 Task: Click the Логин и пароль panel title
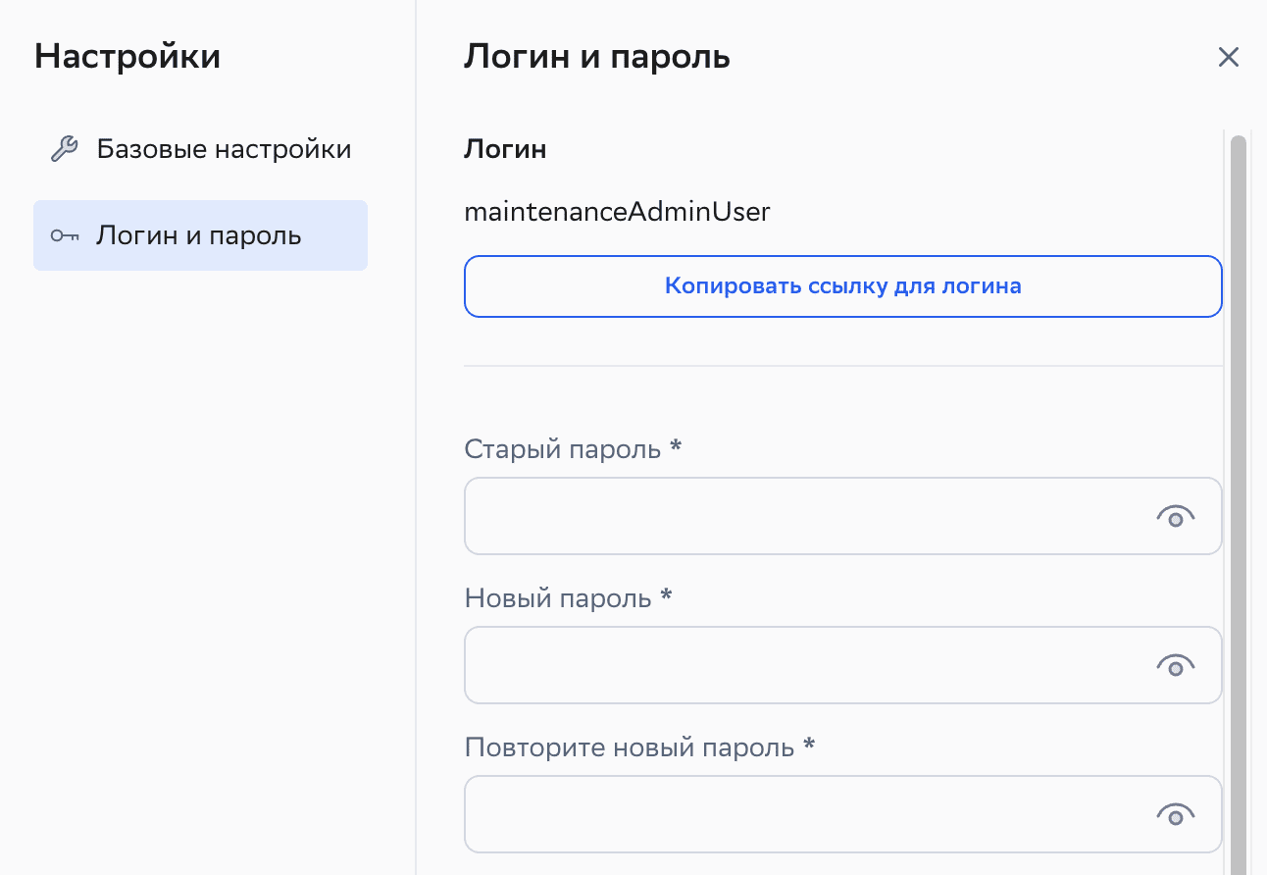pyautogui.click(x=596, y=56)
